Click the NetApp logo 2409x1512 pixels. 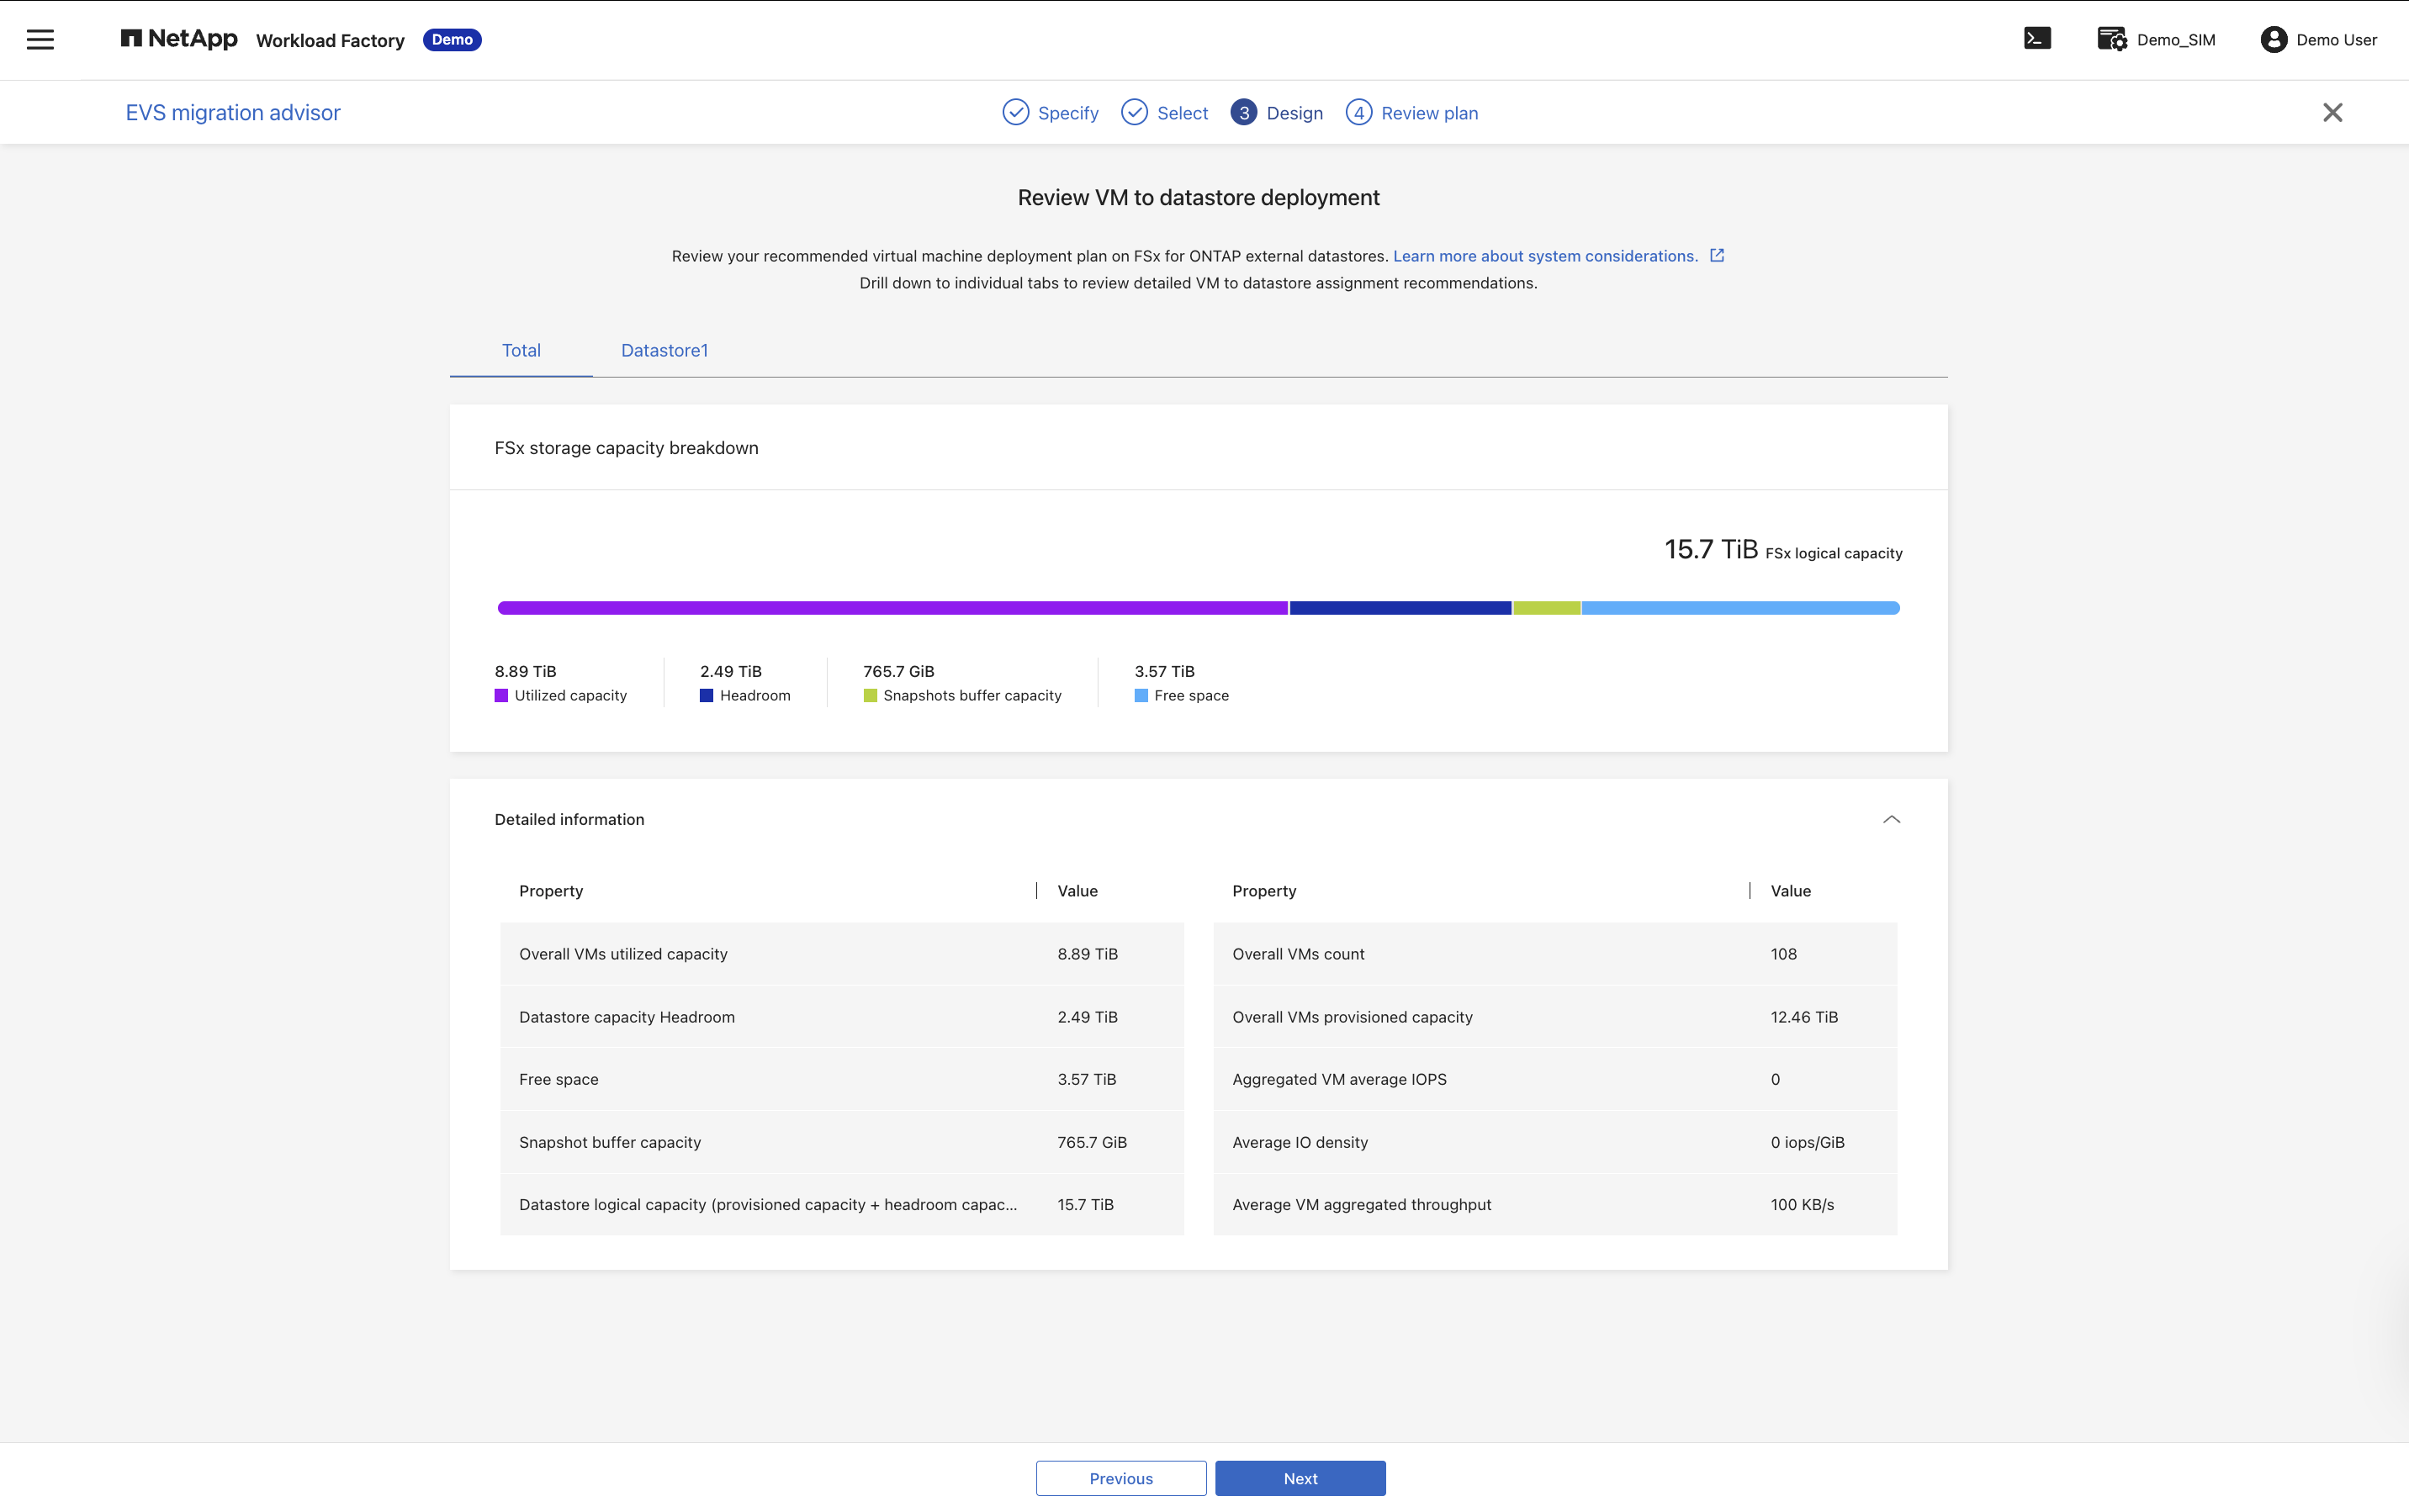pos(179,39)
